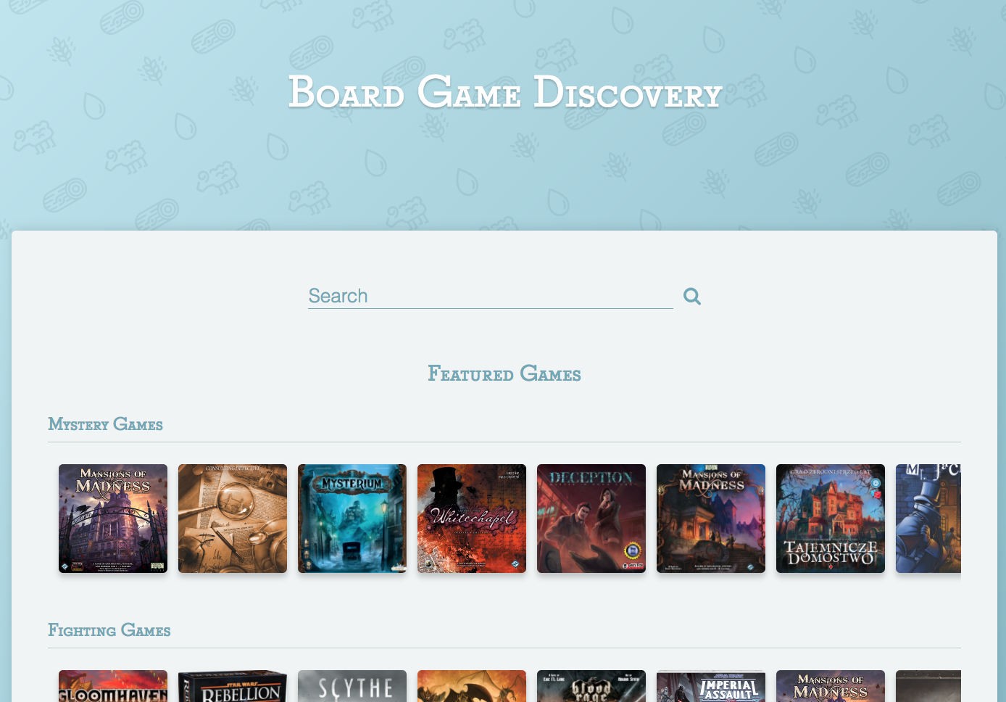Open the Mansions of Madness second edition cover

click(710, 518)
